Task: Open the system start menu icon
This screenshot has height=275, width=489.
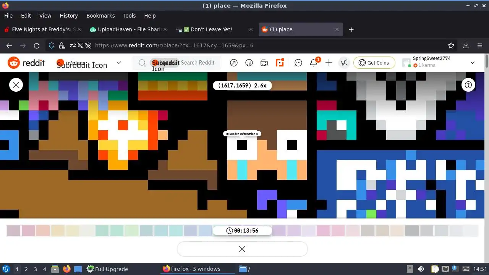Action: [x=6, y=269]
